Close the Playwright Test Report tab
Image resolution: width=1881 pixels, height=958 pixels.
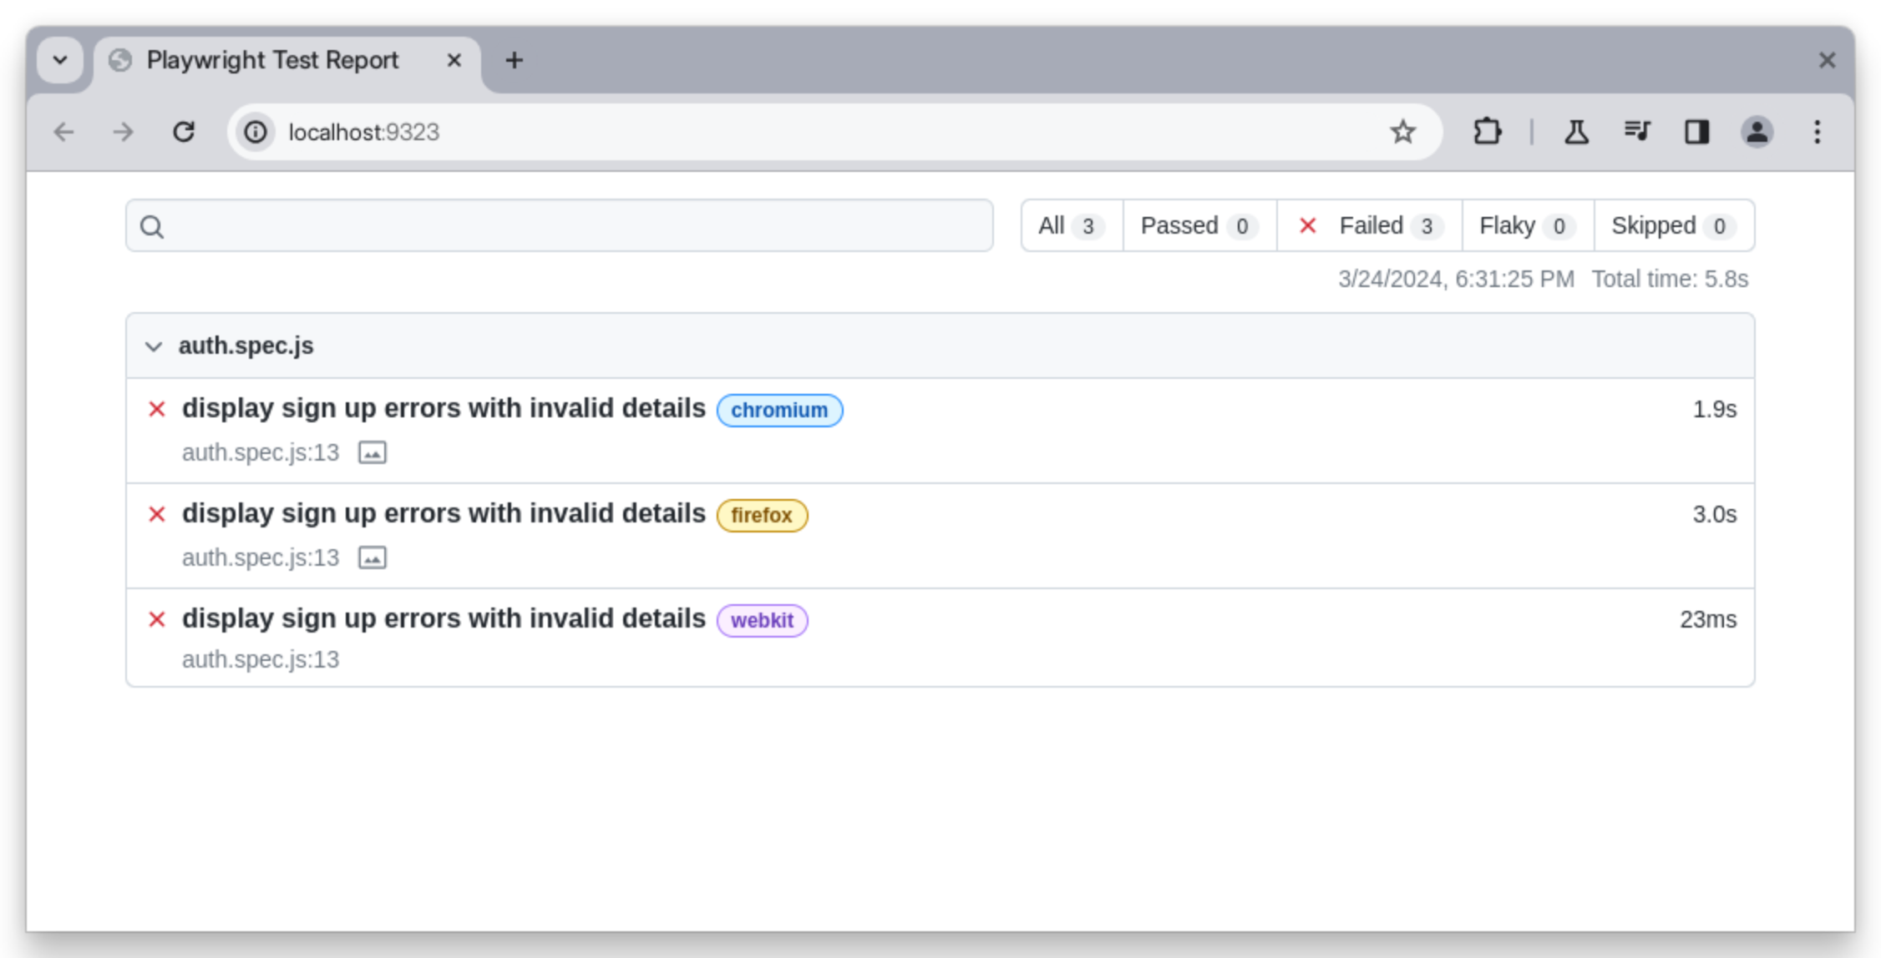coord(454,60)
